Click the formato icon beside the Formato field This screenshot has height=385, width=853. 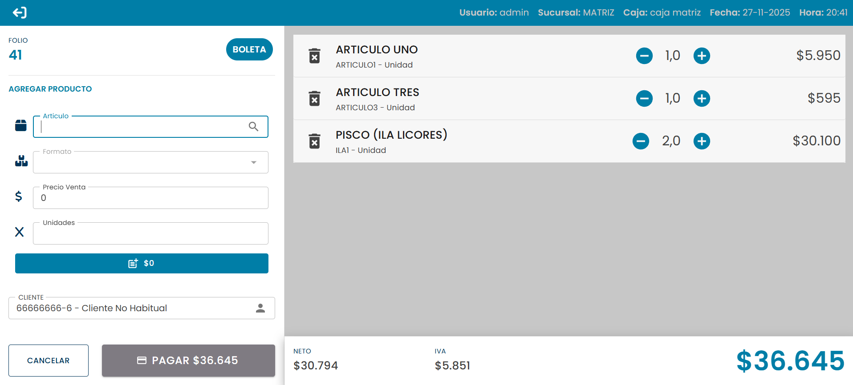20,161
